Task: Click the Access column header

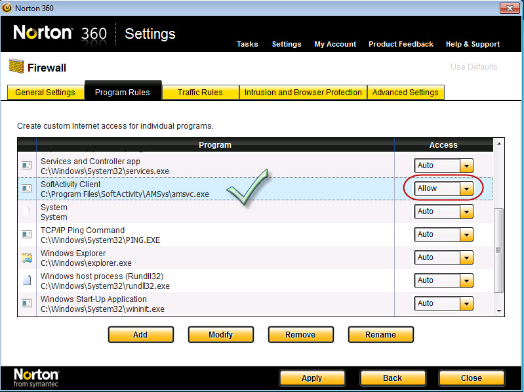Action: point(443,145)
